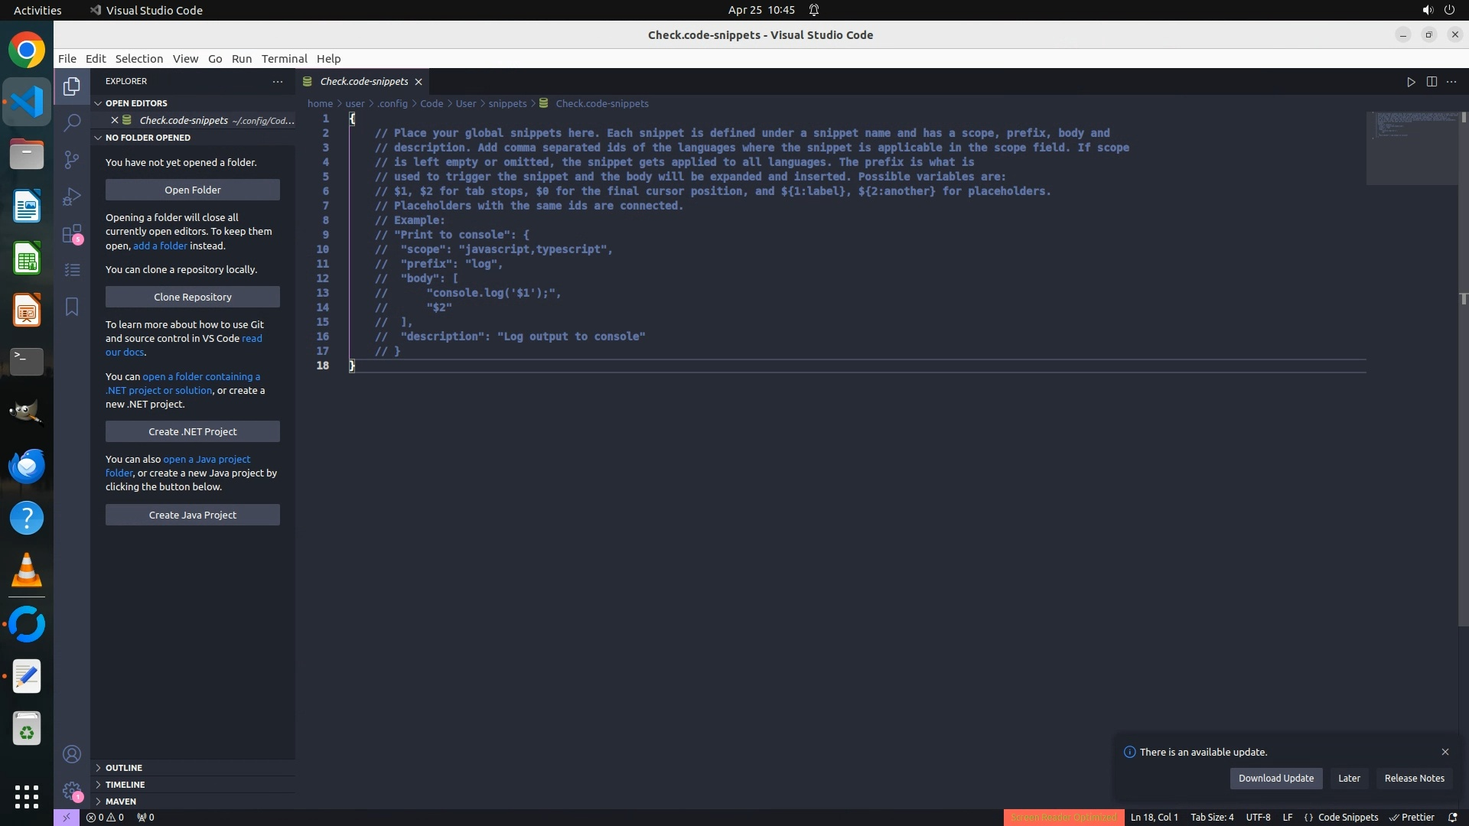Toggle Screen Reader Optimized status item
1469x826 pixels.
pyautogui.click(x=1063, y=818)
